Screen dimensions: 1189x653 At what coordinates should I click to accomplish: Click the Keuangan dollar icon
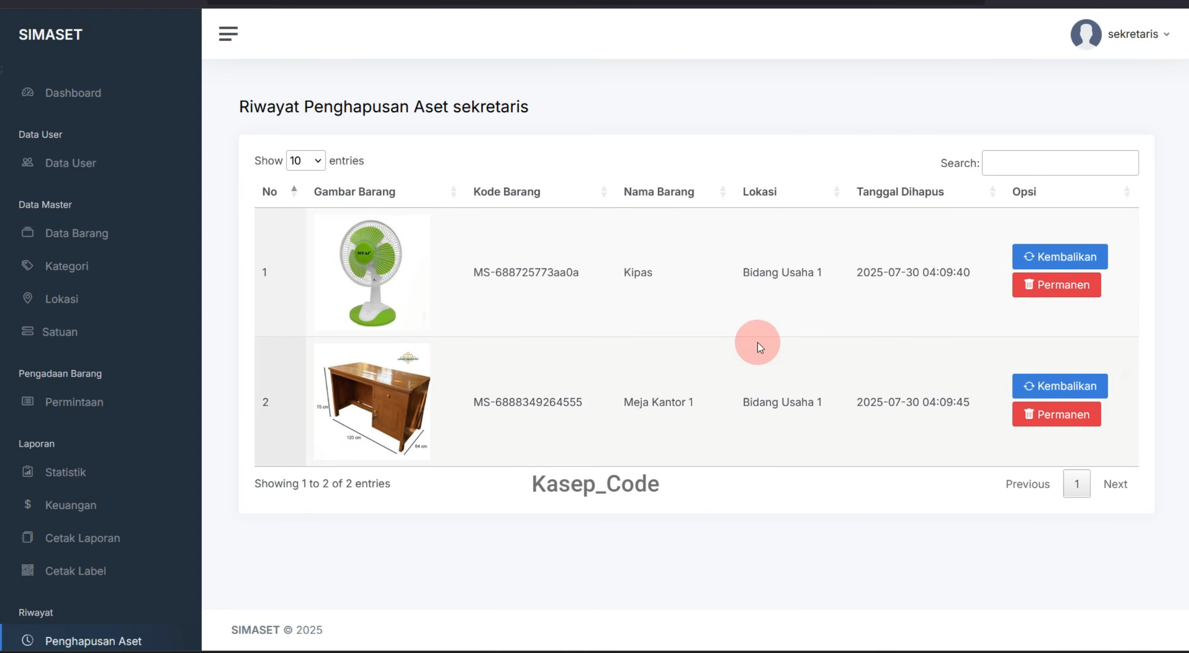[x=27, y=505]
